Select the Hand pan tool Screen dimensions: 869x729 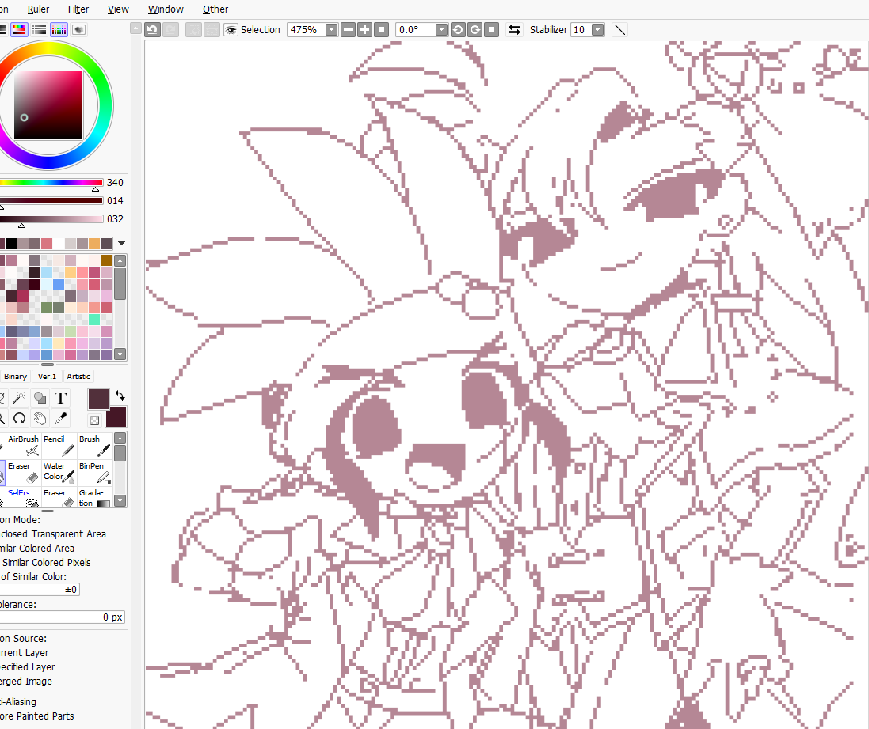point(40,418)
